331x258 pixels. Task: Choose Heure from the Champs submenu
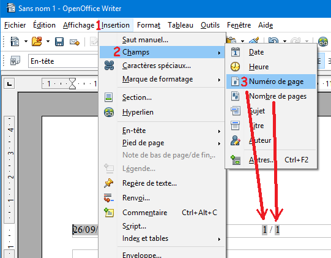[x=271, y=67]
